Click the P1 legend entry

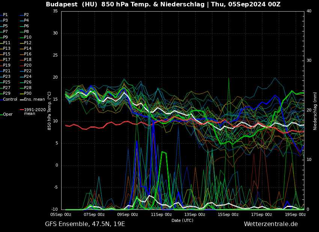5,15
